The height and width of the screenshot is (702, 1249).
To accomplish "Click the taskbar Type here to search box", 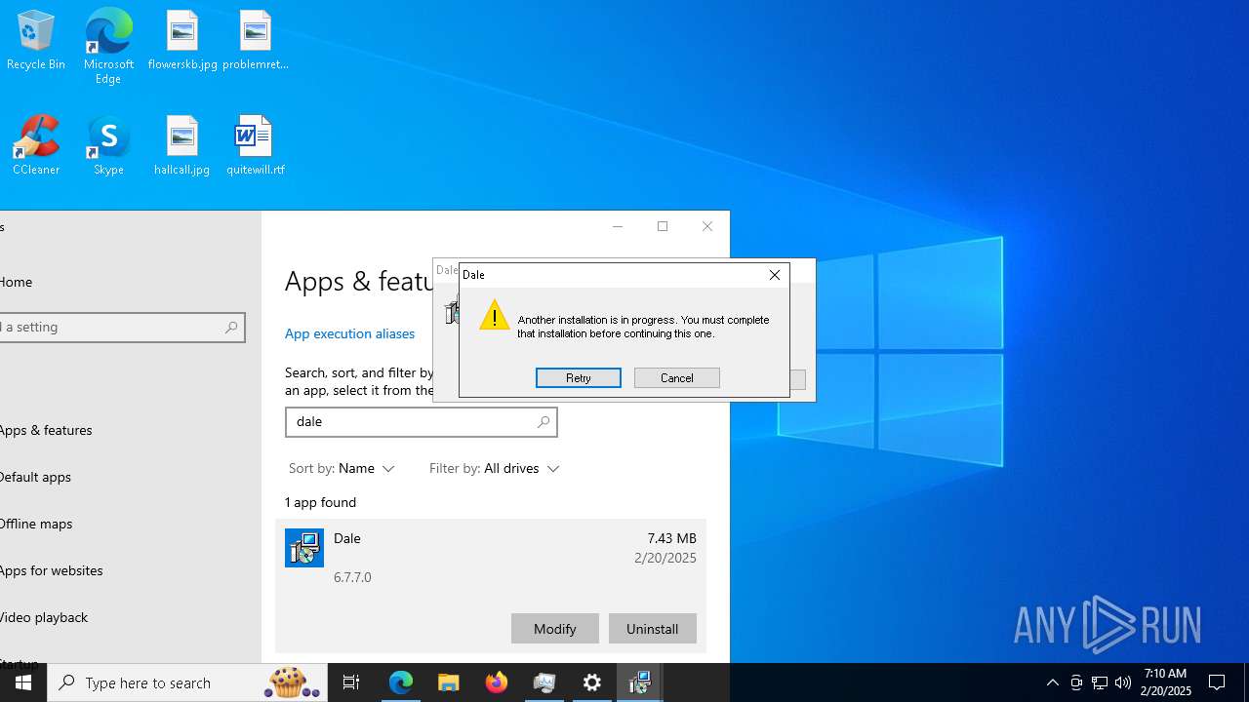I will (187, 682).
